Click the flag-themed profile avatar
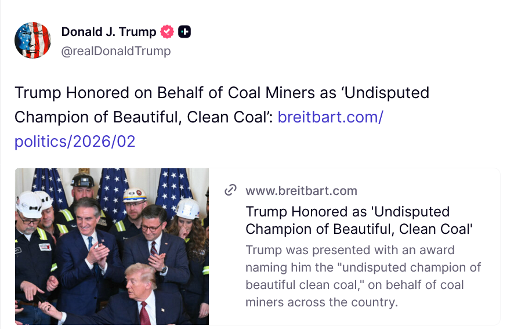This screenshot has height=329, width=514. [x=32, y=41]
